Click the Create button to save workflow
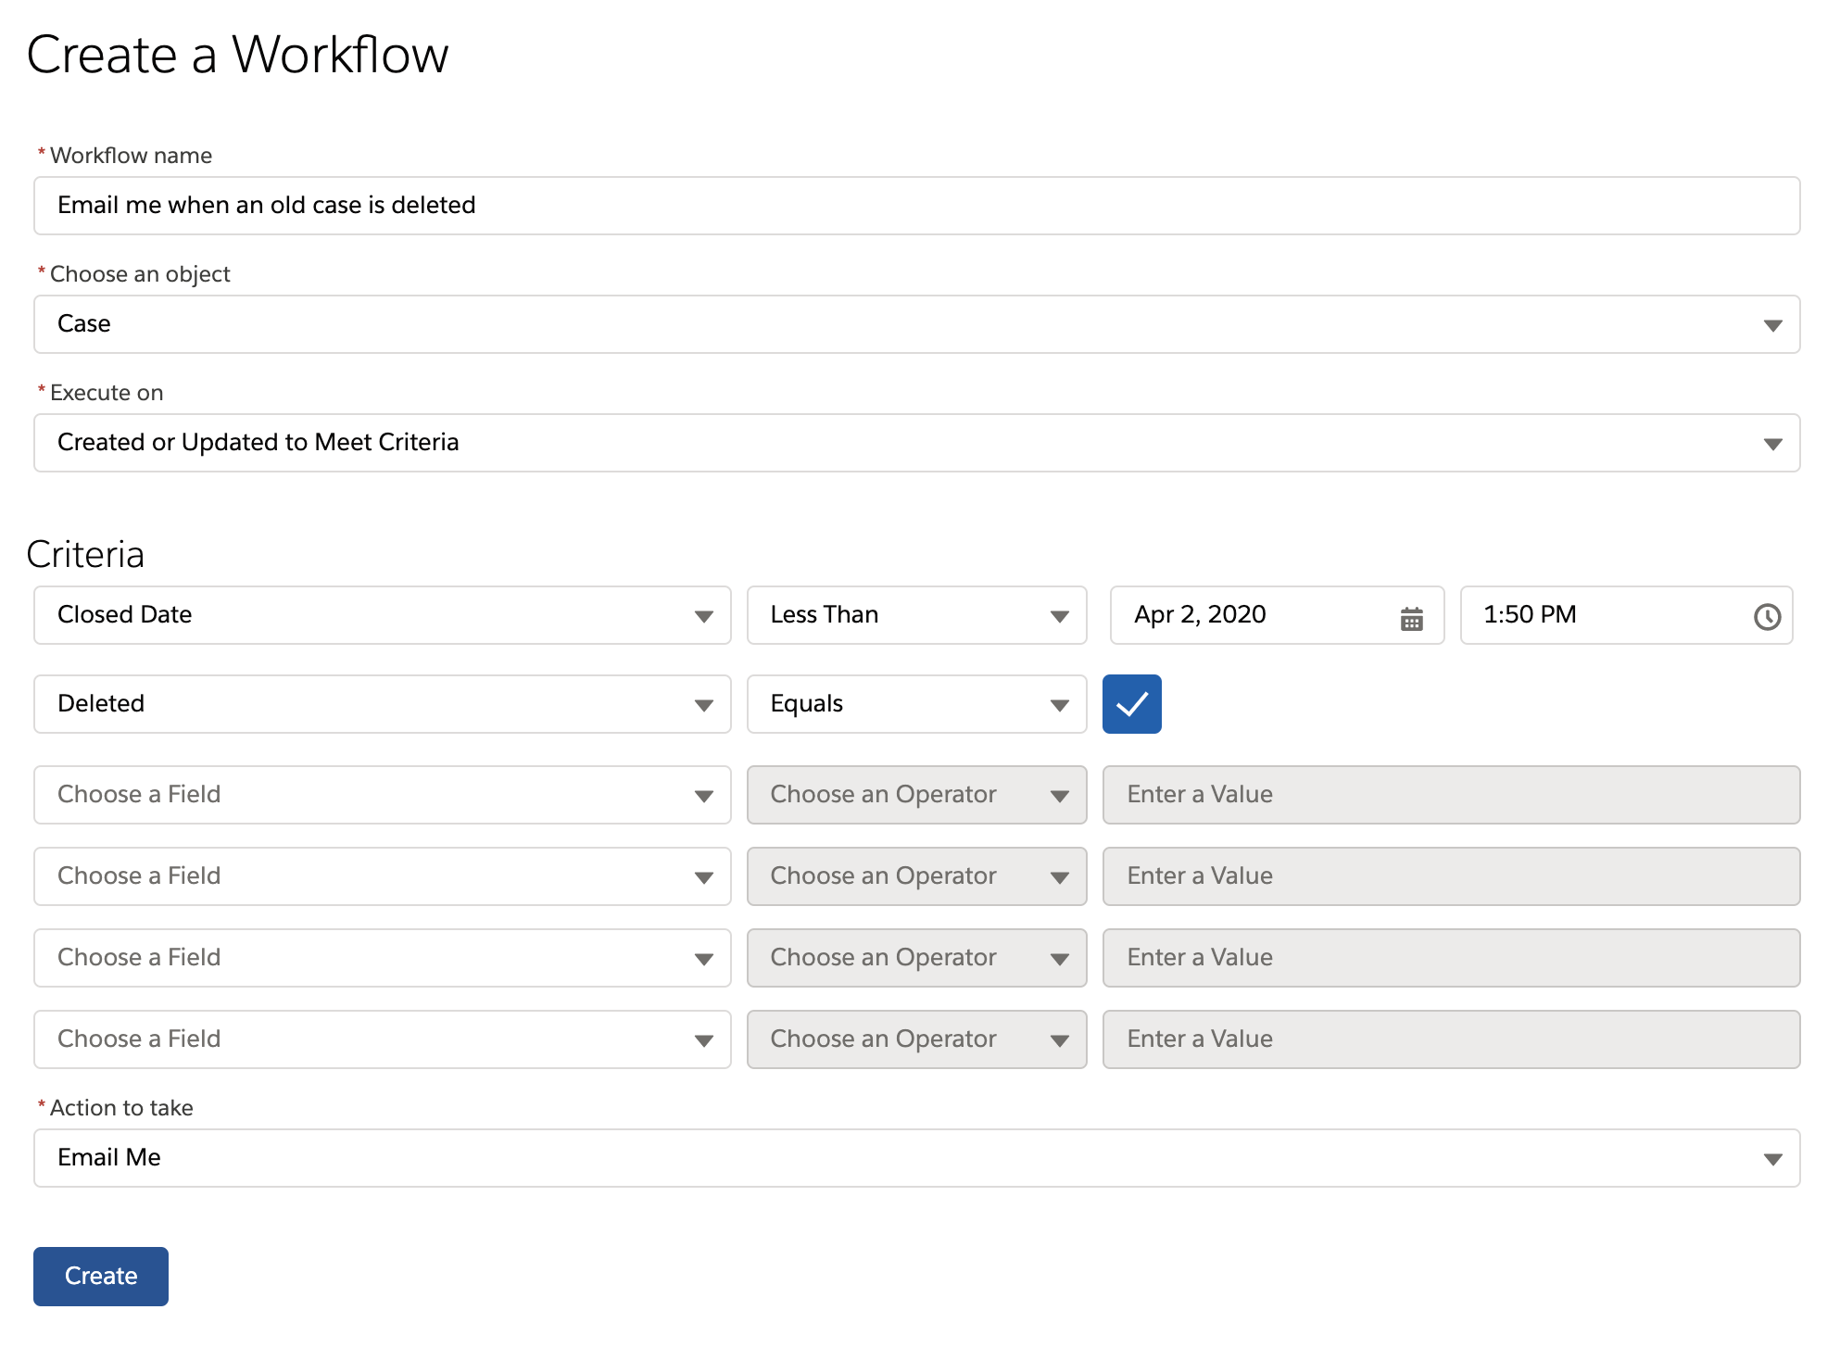 click(101, 1274)
